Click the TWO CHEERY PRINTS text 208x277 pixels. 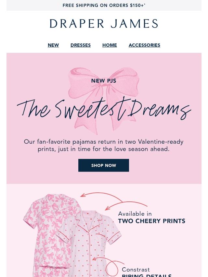(151, 221)
